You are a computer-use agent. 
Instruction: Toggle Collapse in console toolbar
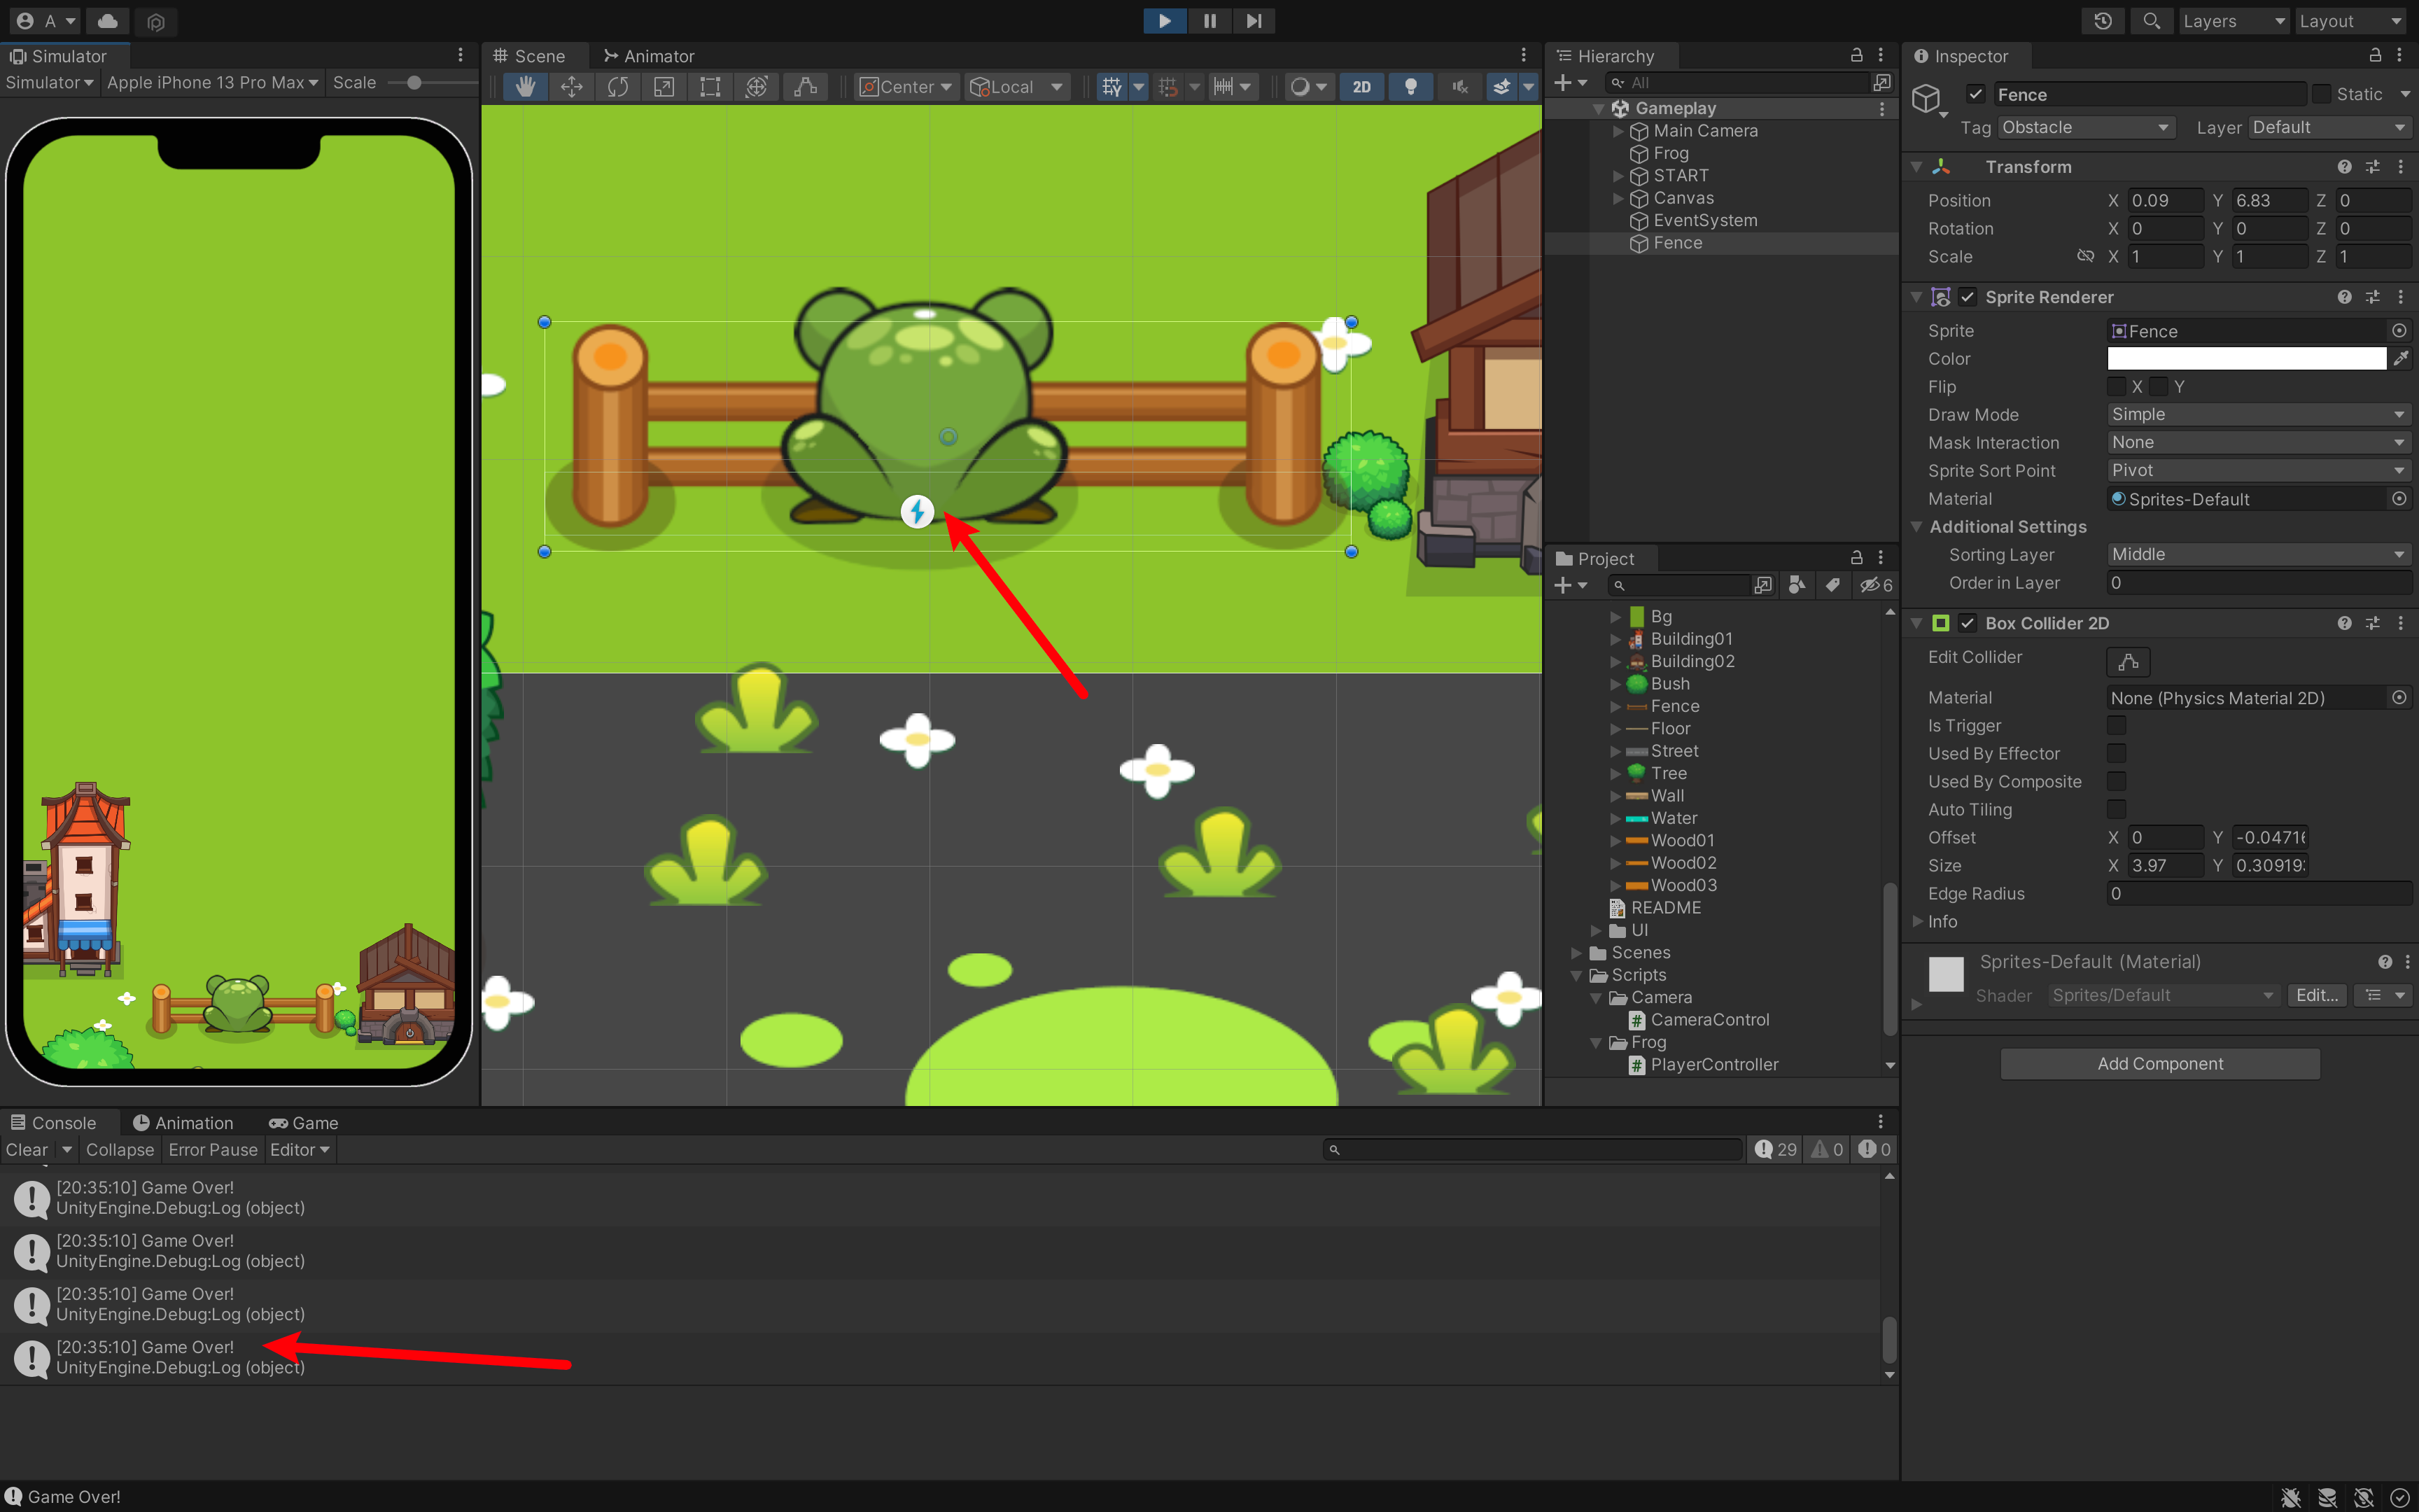tap(120, 1150)
